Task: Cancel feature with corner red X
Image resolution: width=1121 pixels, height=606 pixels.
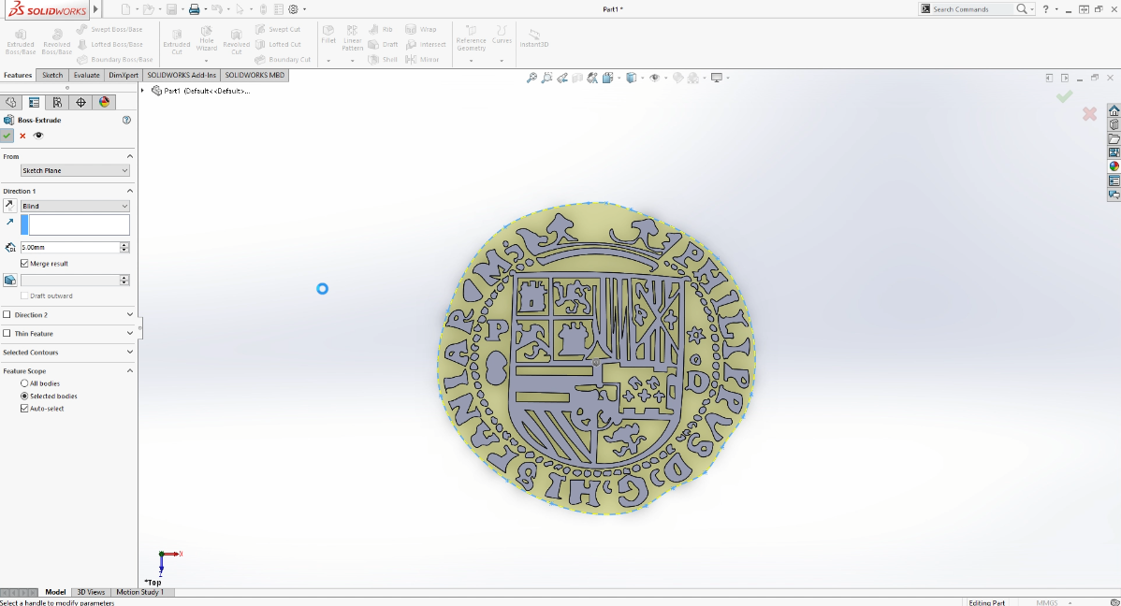Action: point(1089,114)
